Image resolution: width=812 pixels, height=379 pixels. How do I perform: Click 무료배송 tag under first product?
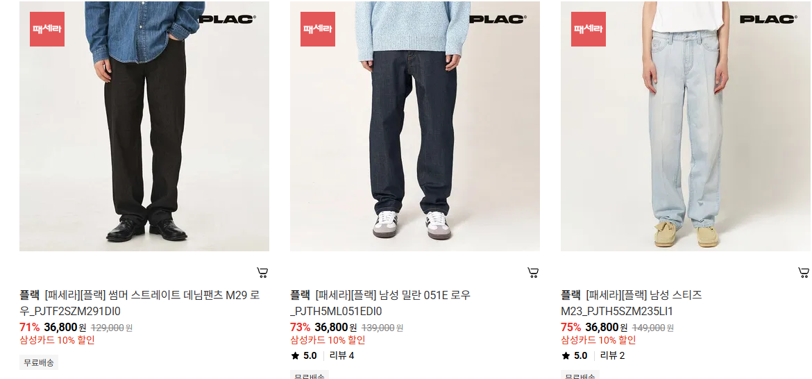(39, 362)
